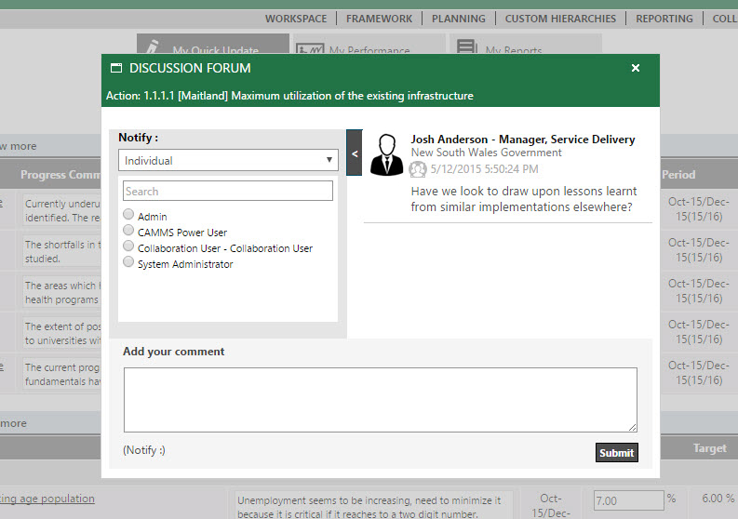The height and width of the screenshot is (519, 738).
Task: Click the My Performance chart icon
Action: [x=310, y=48]
